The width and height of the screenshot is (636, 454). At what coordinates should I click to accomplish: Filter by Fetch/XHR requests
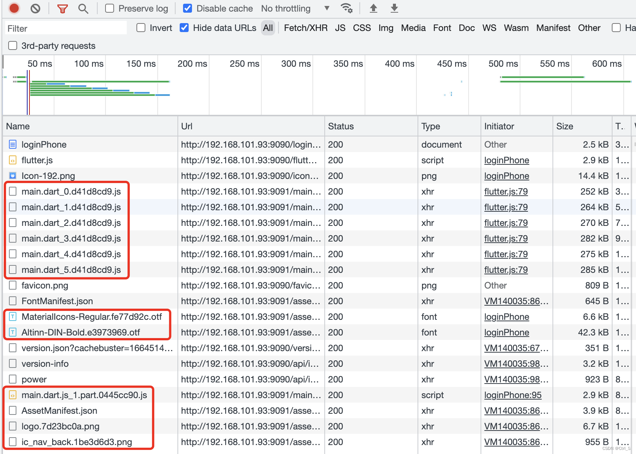pyautogui.click(x=306, y=28)
